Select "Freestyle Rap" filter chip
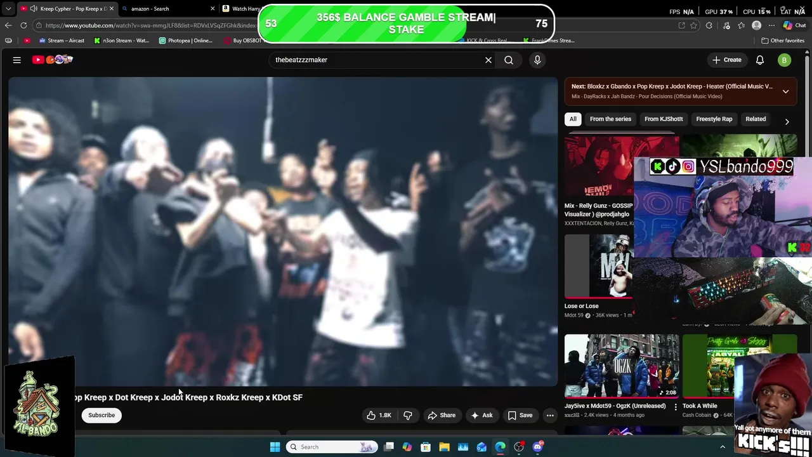This screenshot has width=812, height=457. [714, 119]
